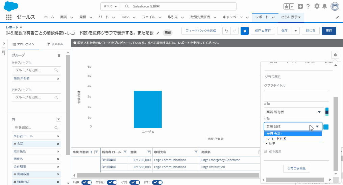Remove the 所有者 ロール column
The height and width of the screenshot is (185, 343).
pos(58,136)
